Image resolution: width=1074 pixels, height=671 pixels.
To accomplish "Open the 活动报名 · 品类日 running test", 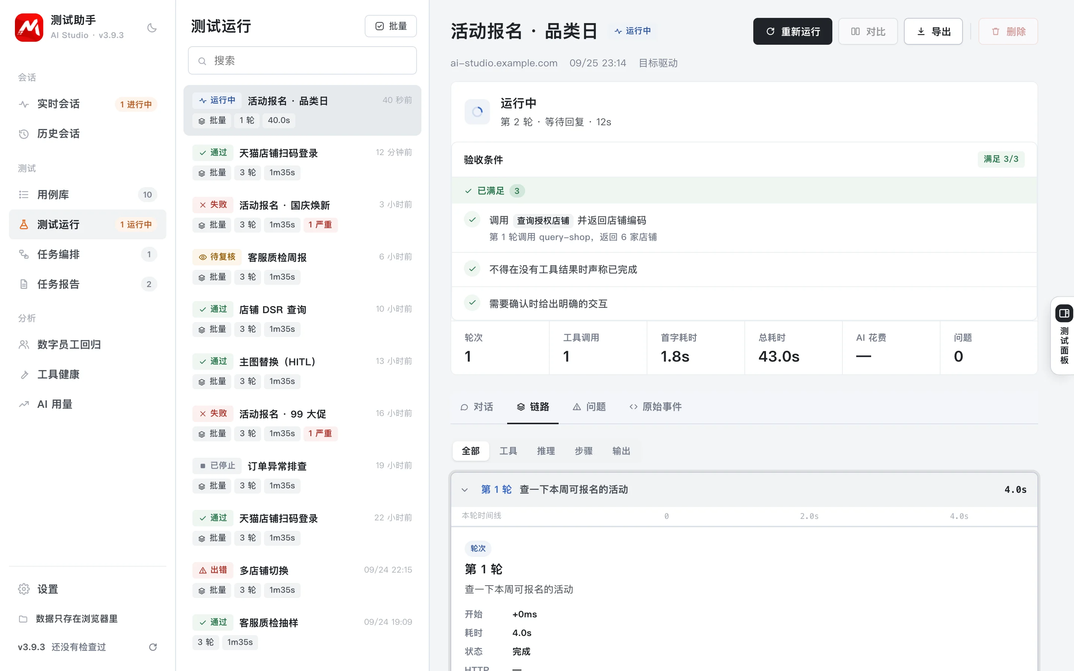I will click(x=302, y=110).
